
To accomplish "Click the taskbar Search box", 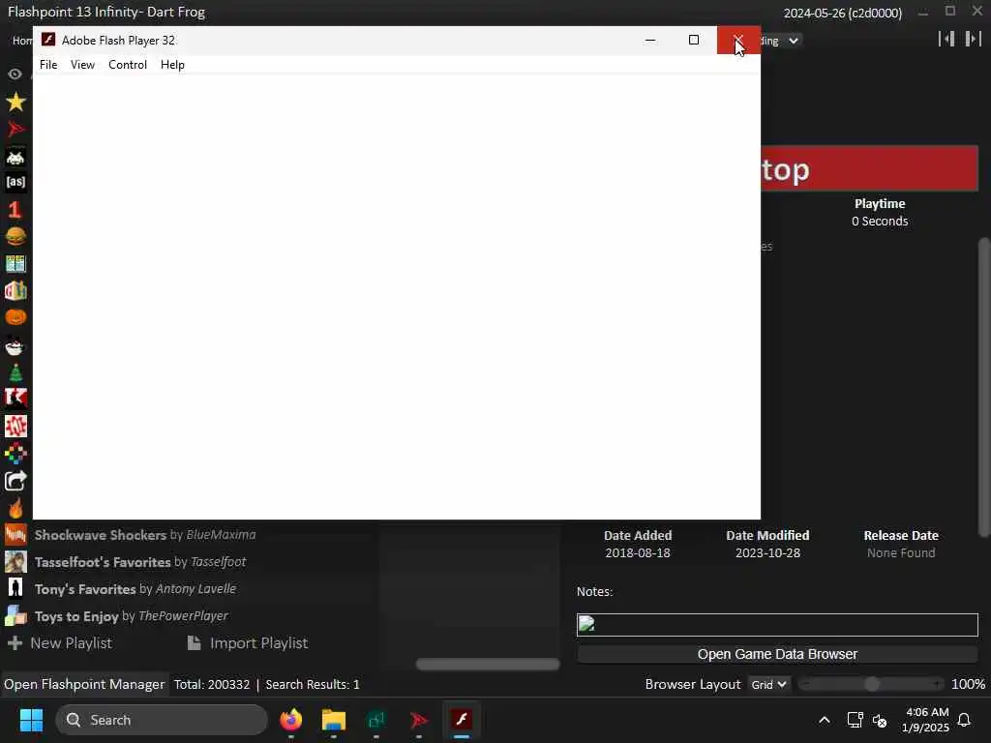I will [162, 720].
